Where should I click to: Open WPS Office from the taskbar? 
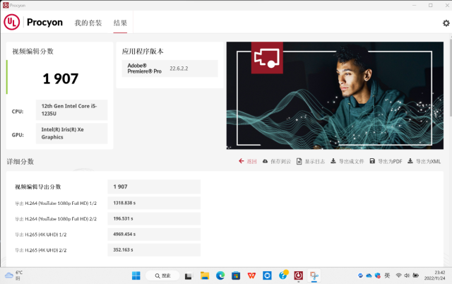tap(251, 276)
